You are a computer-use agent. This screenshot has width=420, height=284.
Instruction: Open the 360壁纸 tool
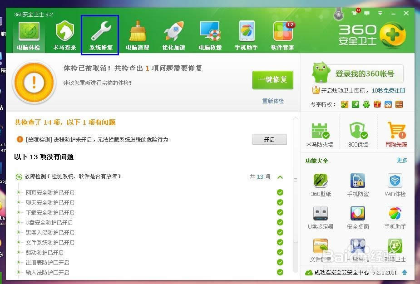pyautogui.click(x=321, y=185)
